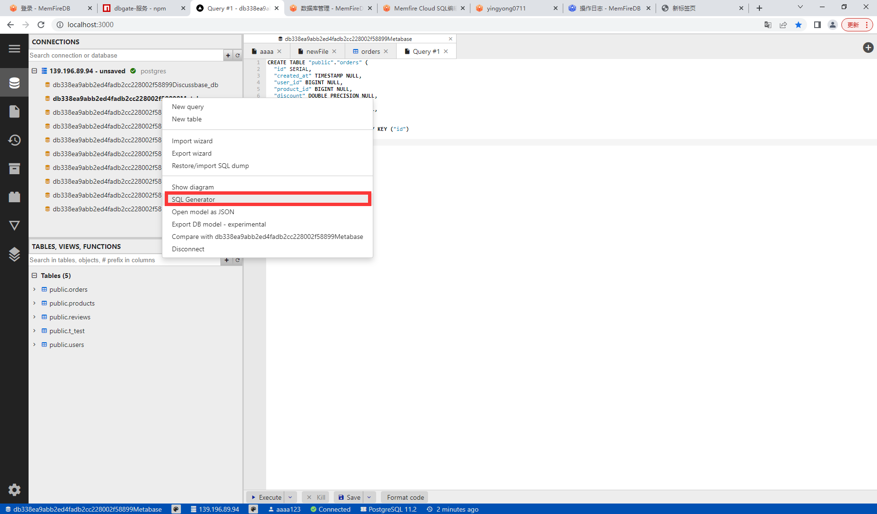Viewport: 877px width, 514px height.
Task: Select Compare with Metabase database entry
Action: tap(268, 237)
